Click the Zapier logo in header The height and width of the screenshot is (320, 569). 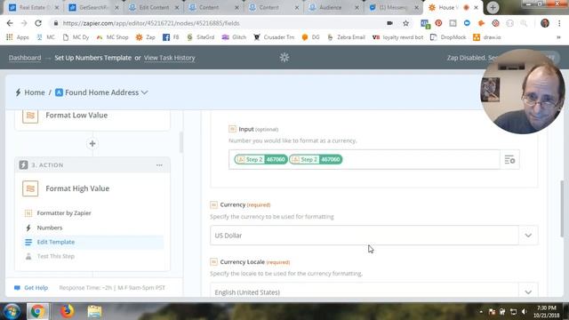point(284,57)
